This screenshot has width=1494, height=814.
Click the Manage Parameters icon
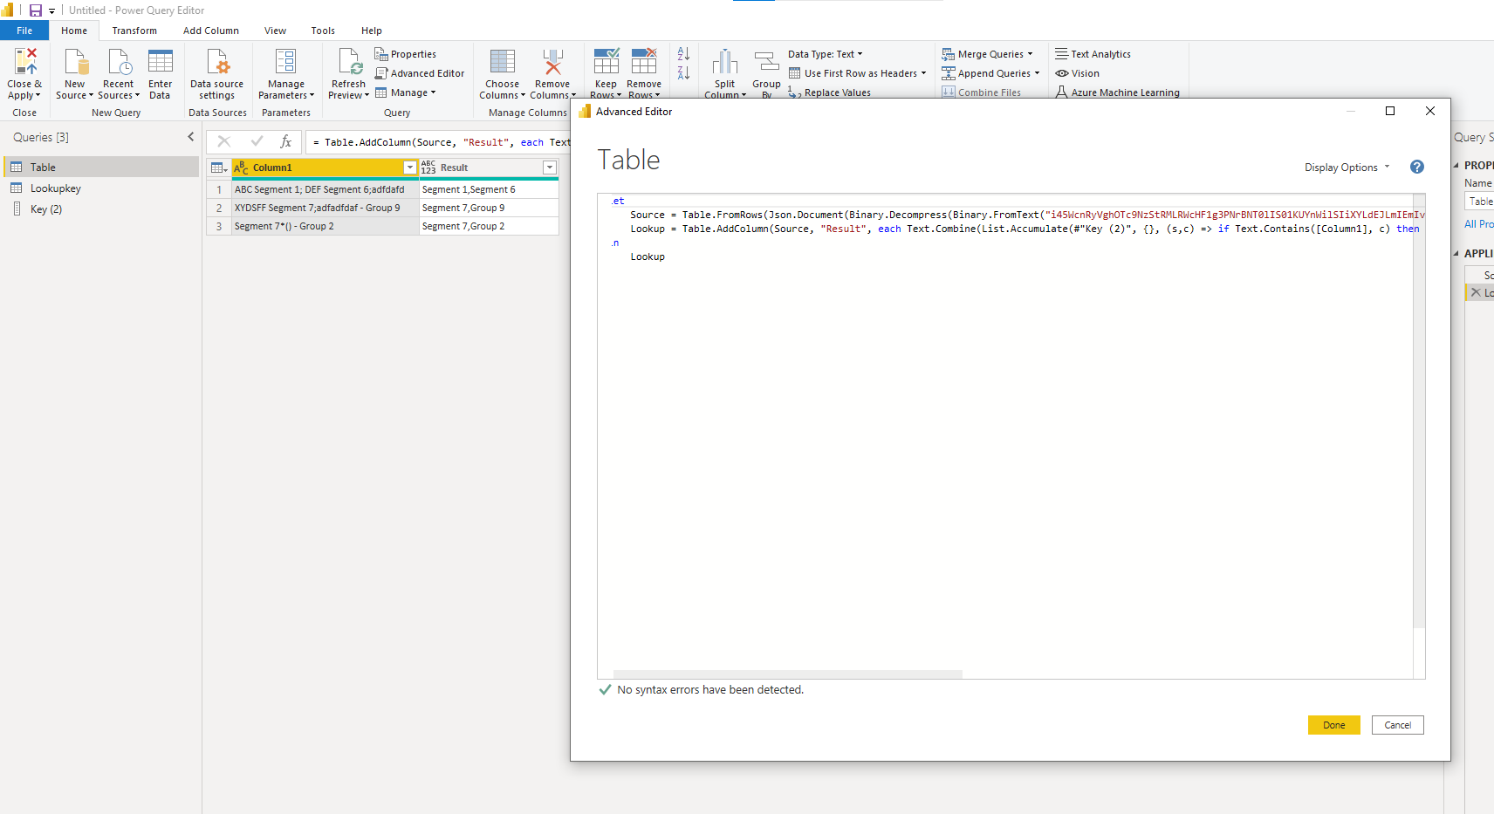pyautogui.click(x=285, y=62)
